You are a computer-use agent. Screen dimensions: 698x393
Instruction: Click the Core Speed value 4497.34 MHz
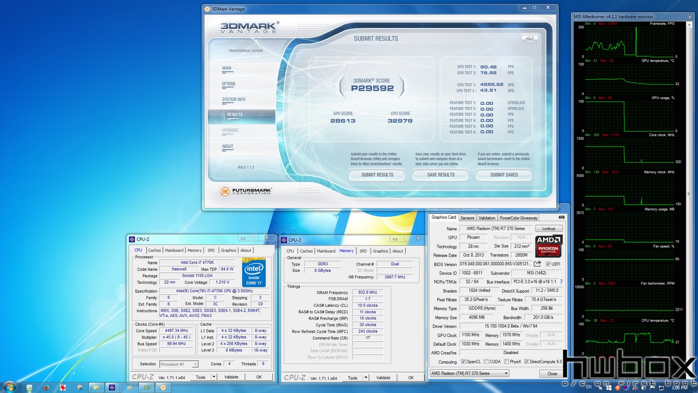pyautogui.click(x=176, y=331)
